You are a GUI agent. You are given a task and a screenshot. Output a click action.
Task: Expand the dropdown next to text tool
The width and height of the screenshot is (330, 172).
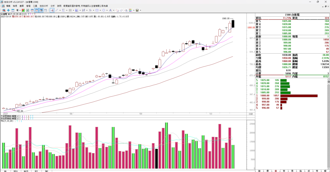(114, 10)
